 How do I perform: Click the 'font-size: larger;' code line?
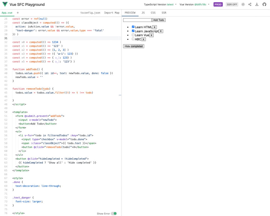(x=29, y=201)
